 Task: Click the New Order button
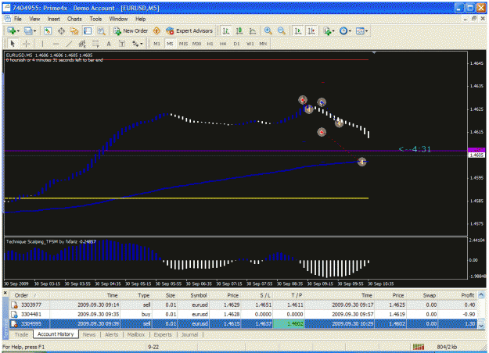pos(131,30)
